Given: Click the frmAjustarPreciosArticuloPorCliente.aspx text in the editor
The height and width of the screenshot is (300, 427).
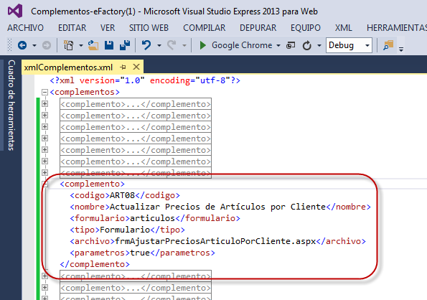Looking at the screenshot, I should click(x=215, y=241).
